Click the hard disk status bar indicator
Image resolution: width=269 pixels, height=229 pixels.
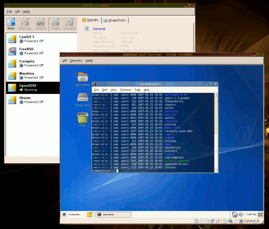click(x=196, y=221)
